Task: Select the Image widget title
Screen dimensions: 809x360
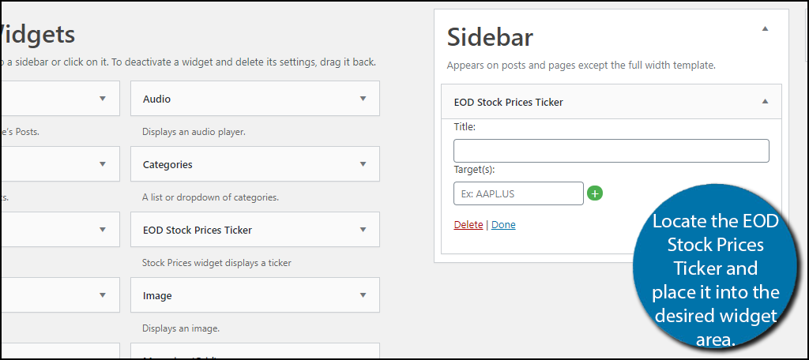Action: [157, 296]
